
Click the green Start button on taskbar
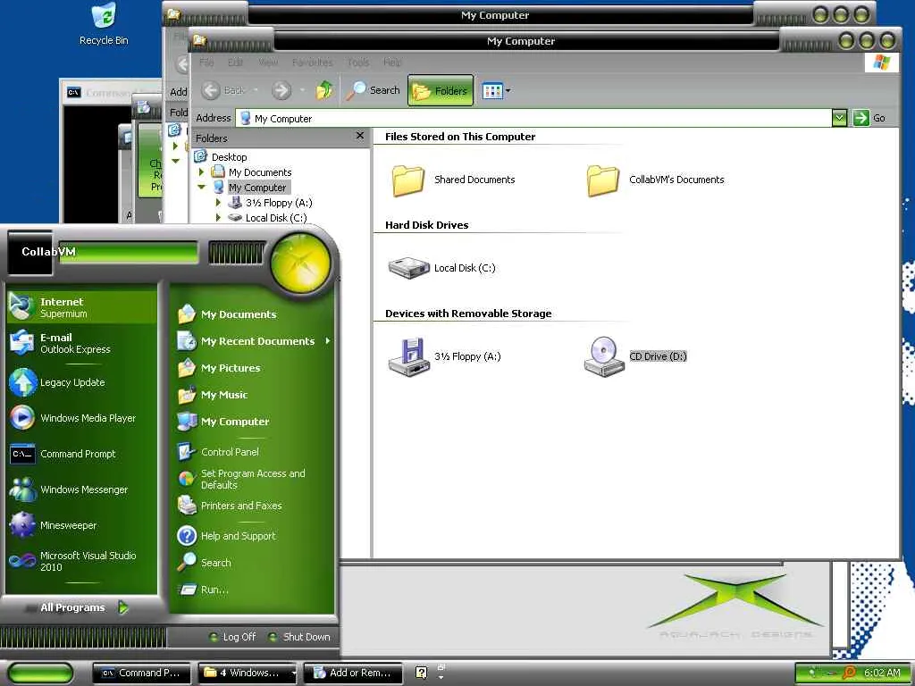pos(40,673)
